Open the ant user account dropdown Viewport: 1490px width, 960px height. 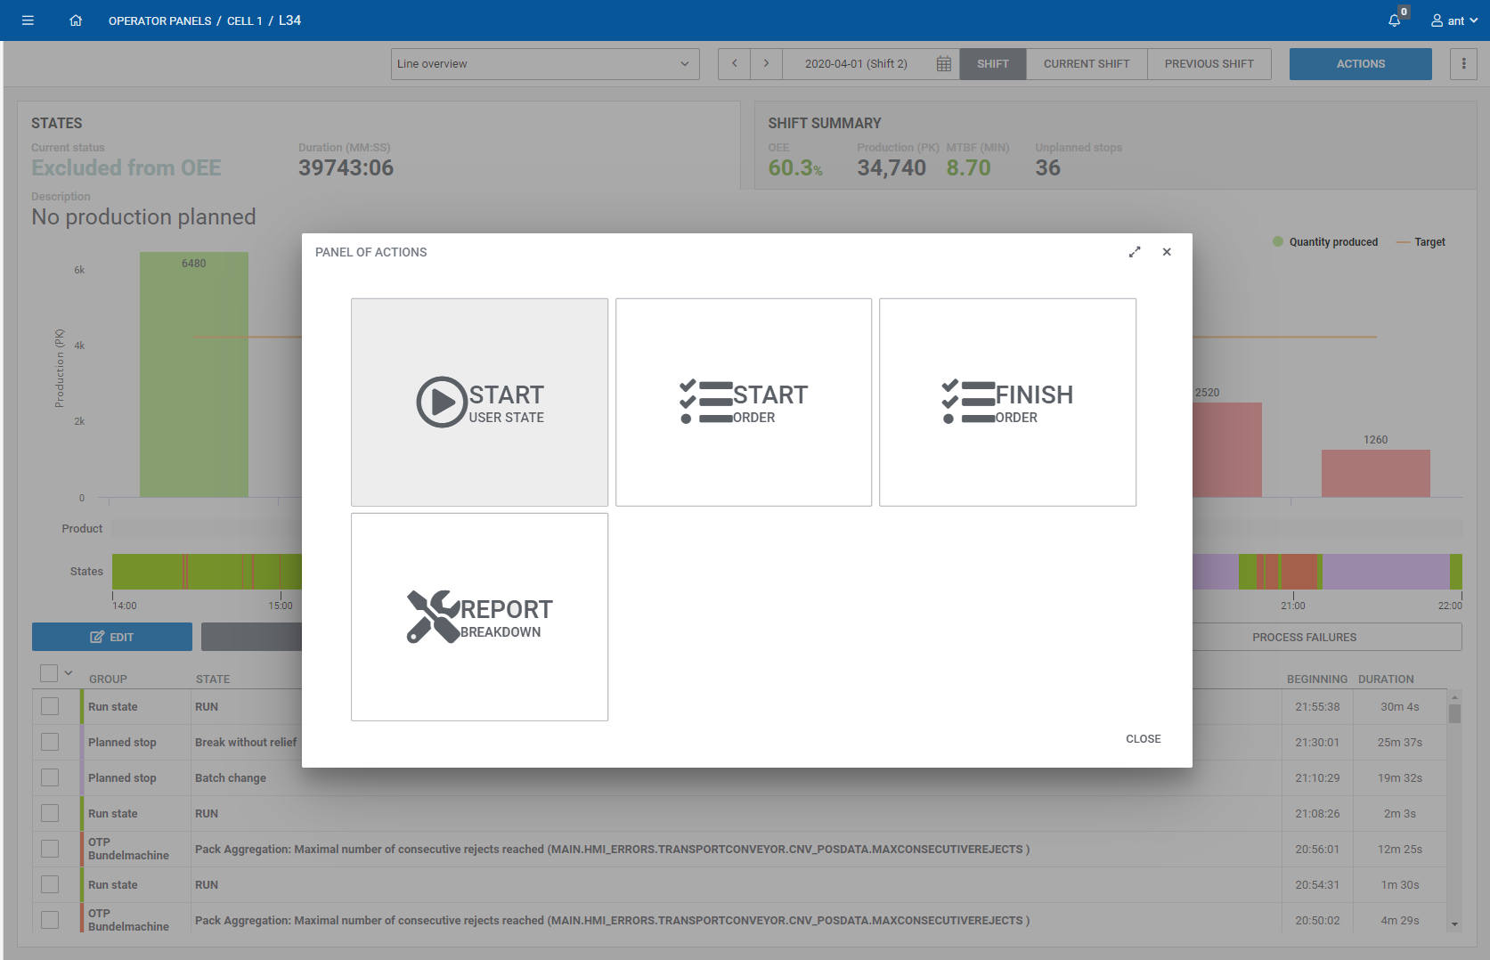tap(1453, 20)
